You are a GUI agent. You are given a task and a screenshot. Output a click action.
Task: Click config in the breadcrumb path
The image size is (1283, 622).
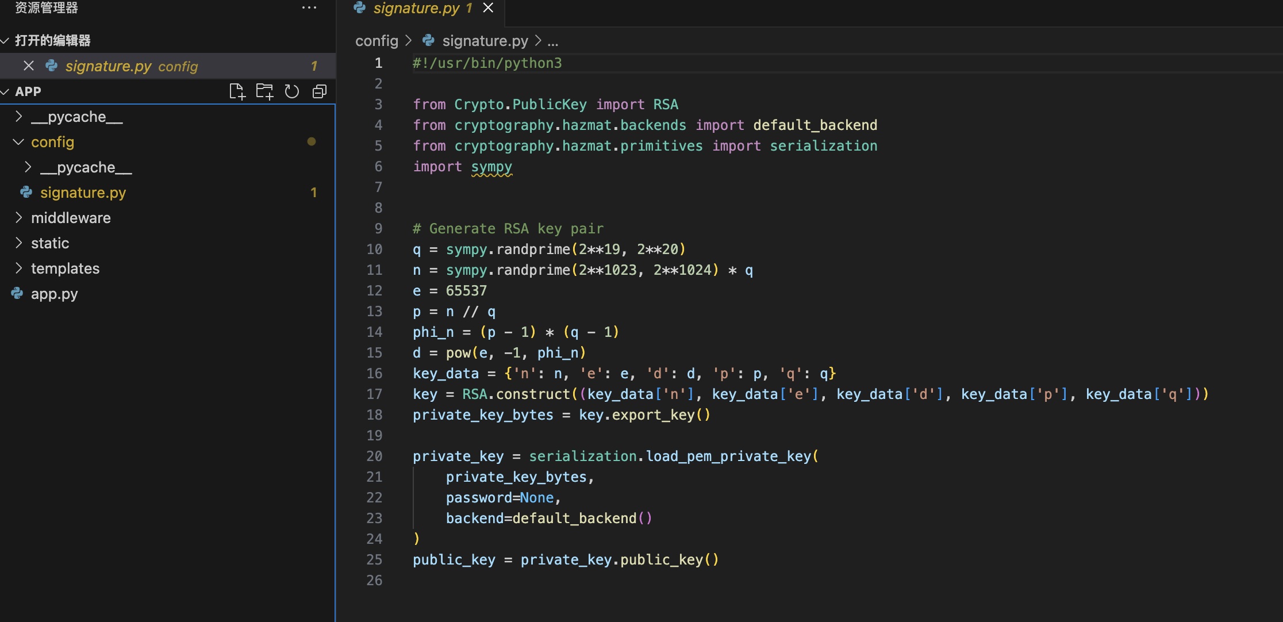click(x=377, y=41)
